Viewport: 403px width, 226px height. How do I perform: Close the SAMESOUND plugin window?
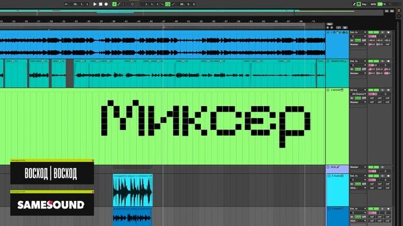[x=93, y=191]
